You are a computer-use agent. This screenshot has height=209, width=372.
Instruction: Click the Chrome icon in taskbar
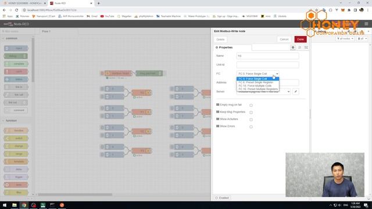[x=24, y=205]
